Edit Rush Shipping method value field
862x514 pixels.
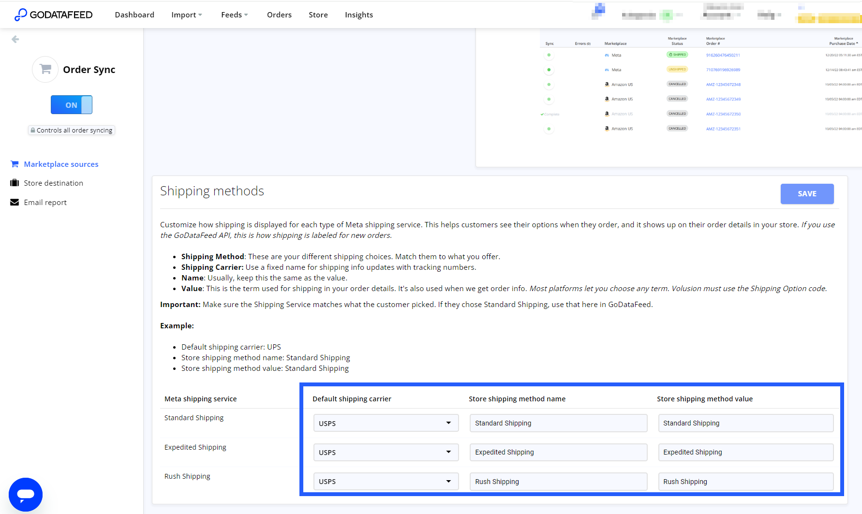point(745,482)
